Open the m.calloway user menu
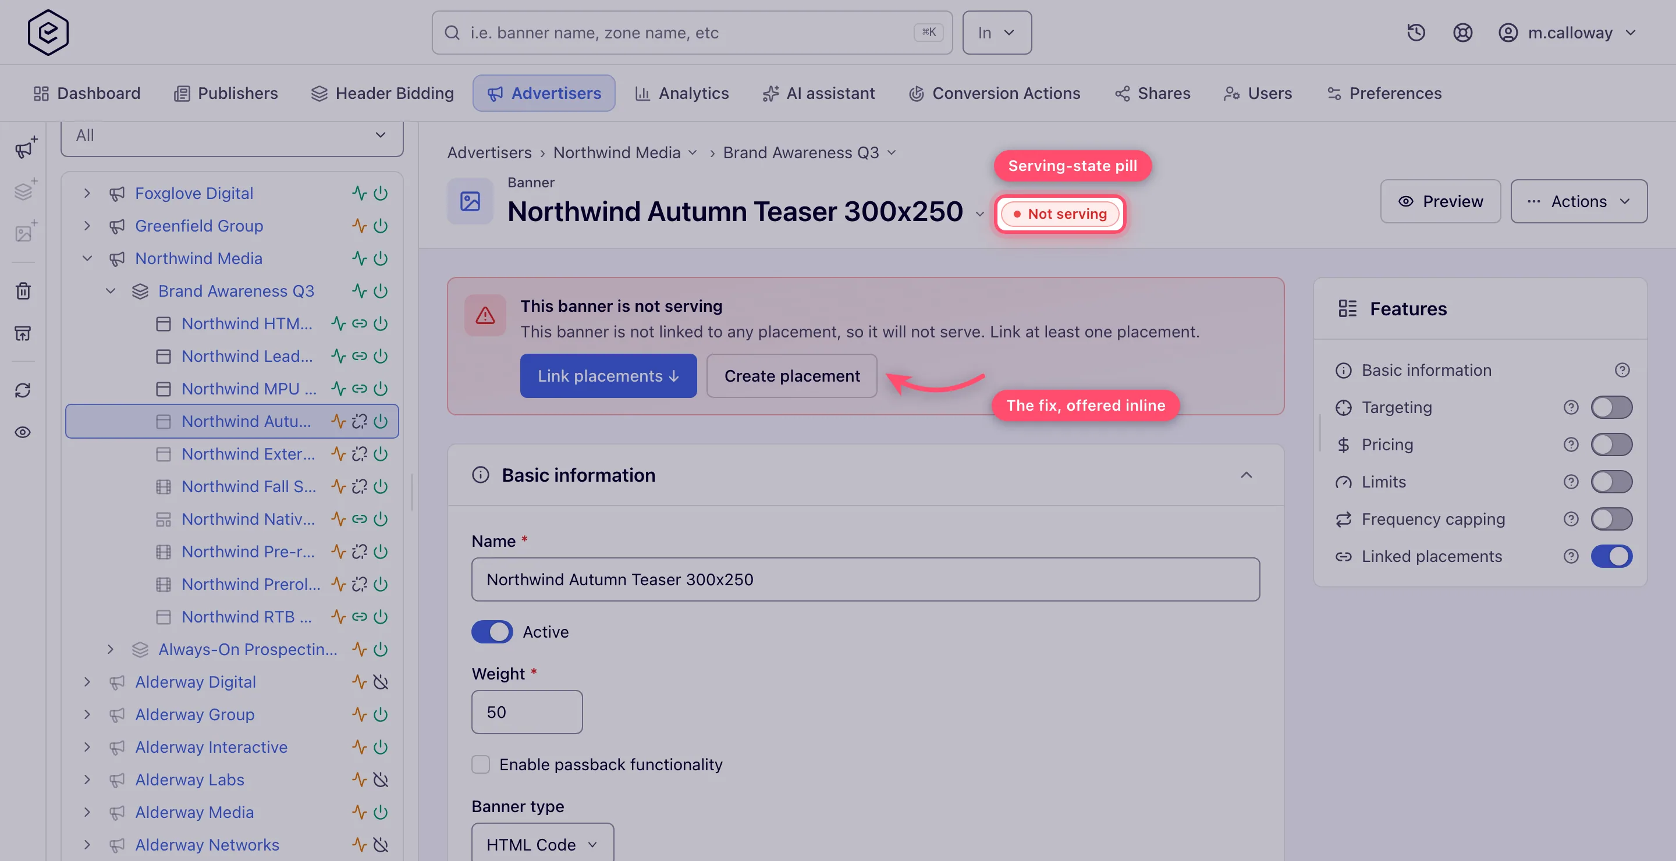The height and width of the screenshot is (861, 1676). [1567, 33]
